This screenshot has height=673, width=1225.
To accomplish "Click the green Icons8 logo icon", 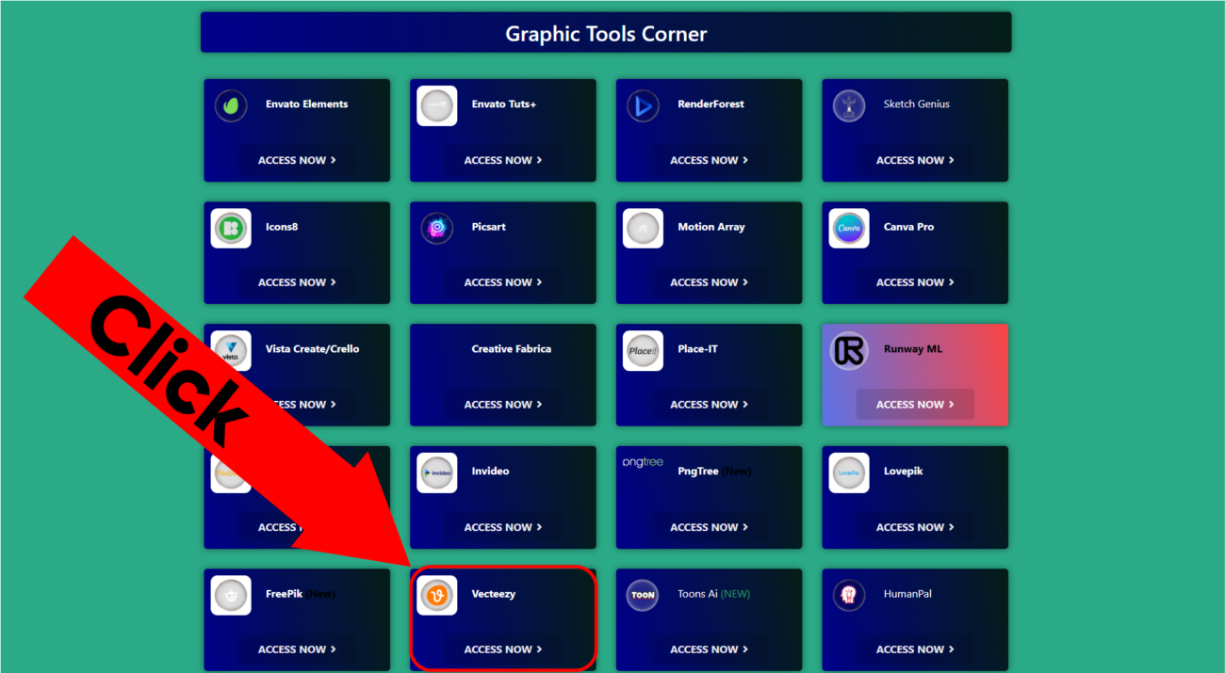I will (231, 228).
